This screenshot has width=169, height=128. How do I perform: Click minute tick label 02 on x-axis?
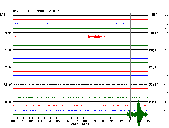pos(31,121)
